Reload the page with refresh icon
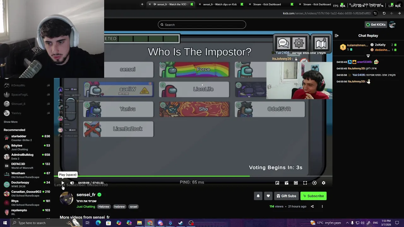 pyautogui.click(x=384, y=13)
